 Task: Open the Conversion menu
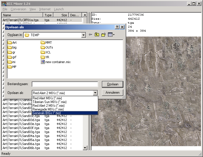coord(18,9)
